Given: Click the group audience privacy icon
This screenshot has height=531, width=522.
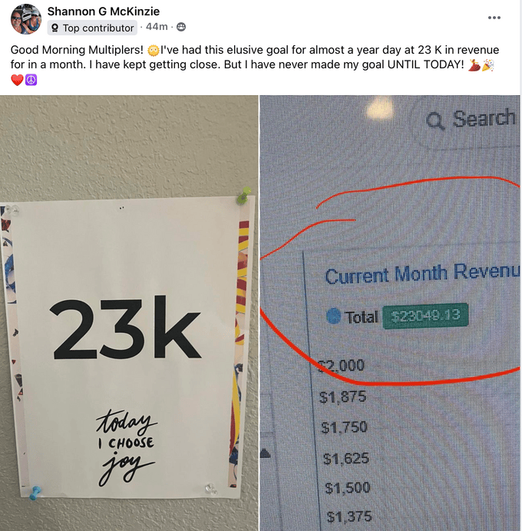Looking at the screenshot, I should [181, 27].
